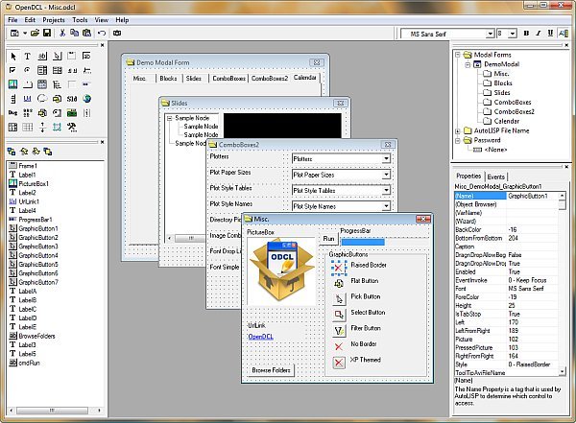The height and width of the screenshot is (423, 576).
Task: Select the arrow pointer tool in toolbox
Action: pyautogui.click(x=13, y=57)
